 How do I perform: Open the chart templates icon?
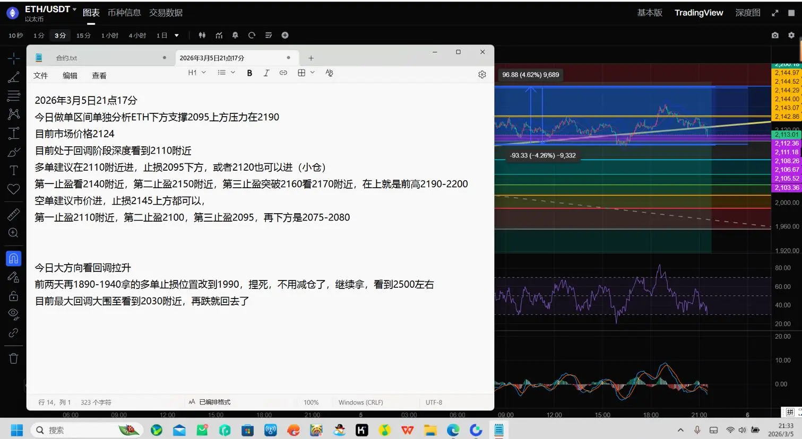[269, 36]
